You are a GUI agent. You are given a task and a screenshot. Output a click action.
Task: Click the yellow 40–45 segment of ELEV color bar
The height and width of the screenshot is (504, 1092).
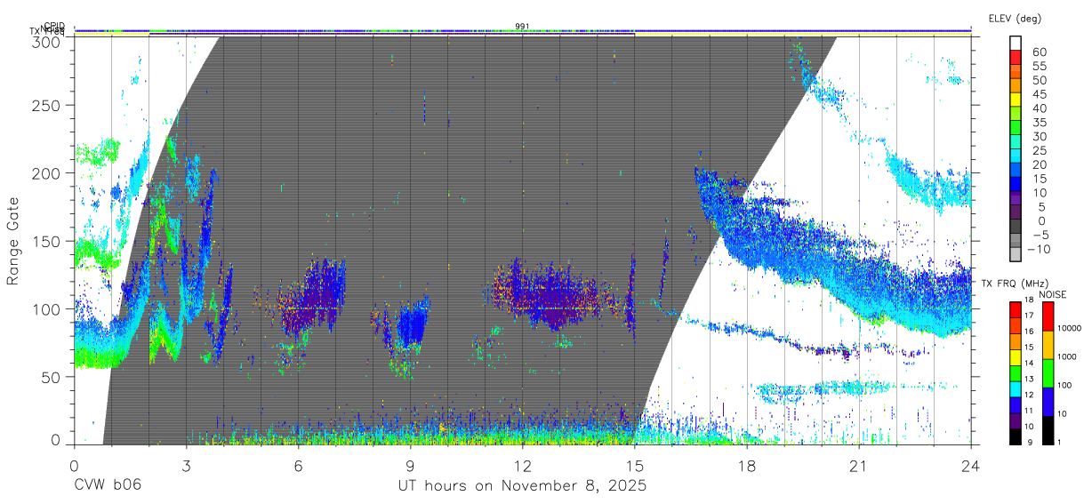point(1016,100)
